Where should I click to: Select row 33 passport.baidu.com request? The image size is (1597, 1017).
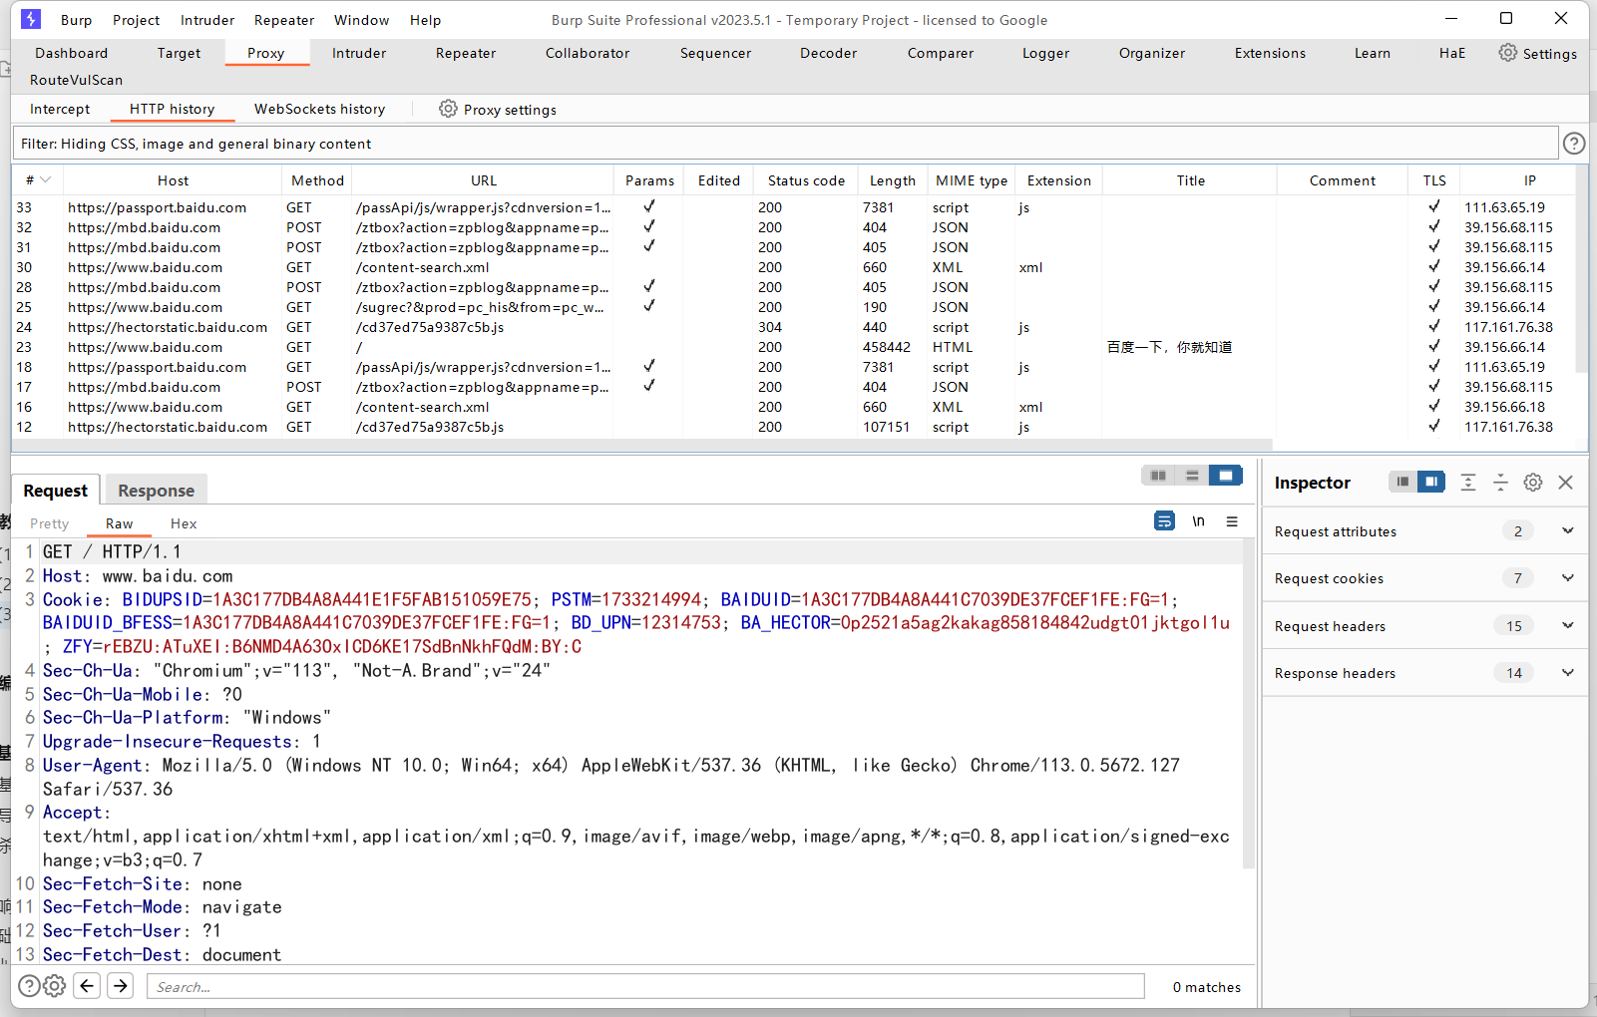pos(793,207)
